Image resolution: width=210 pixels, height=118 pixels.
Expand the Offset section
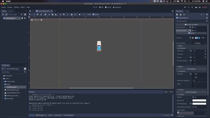tap(191, 46)
